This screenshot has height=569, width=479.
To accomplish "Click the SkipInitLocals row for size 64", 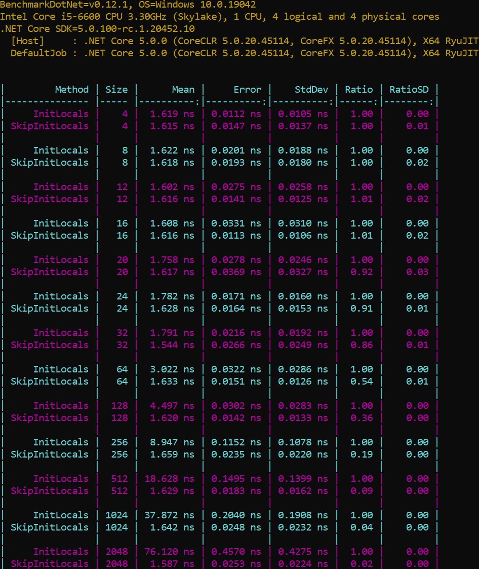I will click(50, 382).
